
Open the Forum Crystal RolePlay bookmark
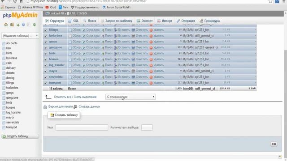[117, 7]
